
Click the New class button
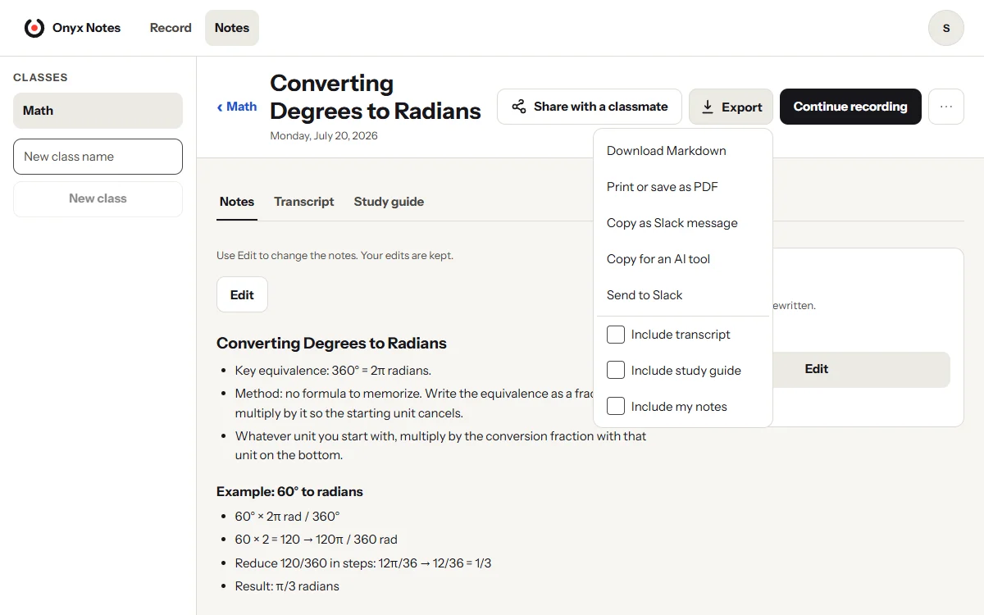point(98,198)
